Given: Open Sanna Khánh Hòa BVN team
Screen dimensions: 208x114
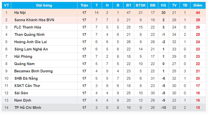Looking at the screenshot, I should pos(34,20).
